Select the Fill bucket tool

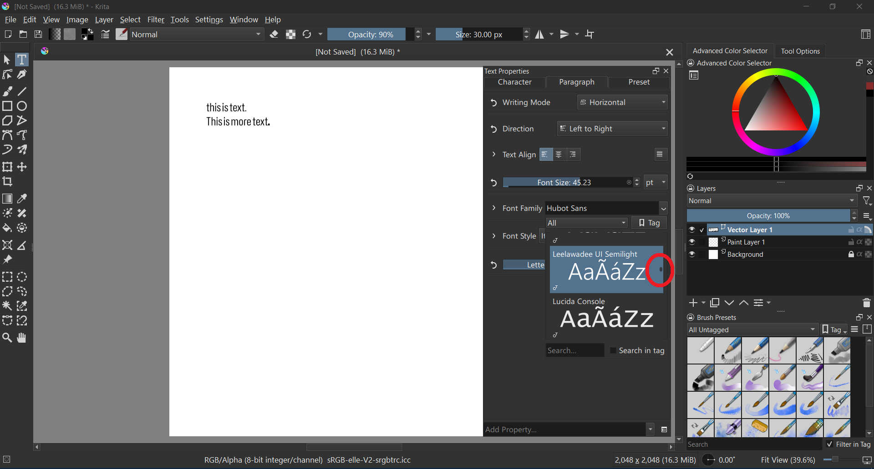tap(7, 228)
